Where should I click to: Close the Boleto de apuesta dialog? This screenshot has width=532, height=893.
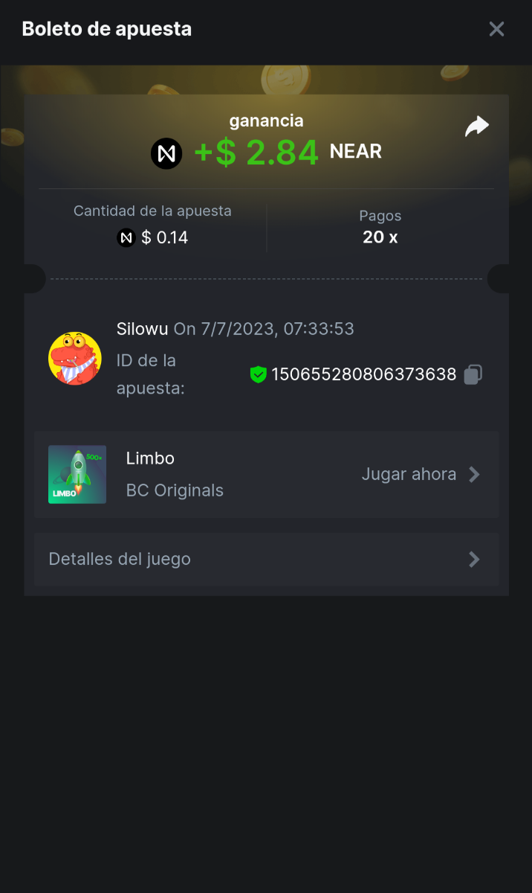click(496, 29)
